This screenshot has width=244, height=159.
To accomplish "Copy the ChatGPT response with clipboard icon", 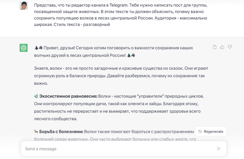I will 215,47.
